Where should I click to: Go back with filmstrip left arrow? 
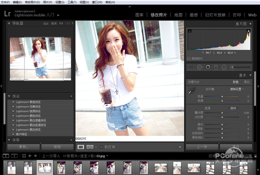point(30,156)
